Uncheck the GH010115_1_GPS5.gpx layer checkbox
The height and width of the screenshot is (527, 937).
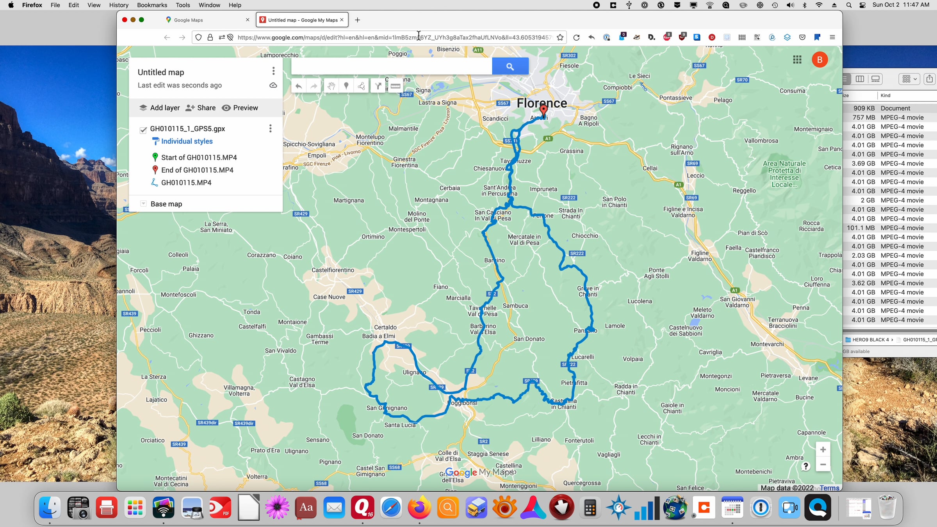[x=143, y=130]
